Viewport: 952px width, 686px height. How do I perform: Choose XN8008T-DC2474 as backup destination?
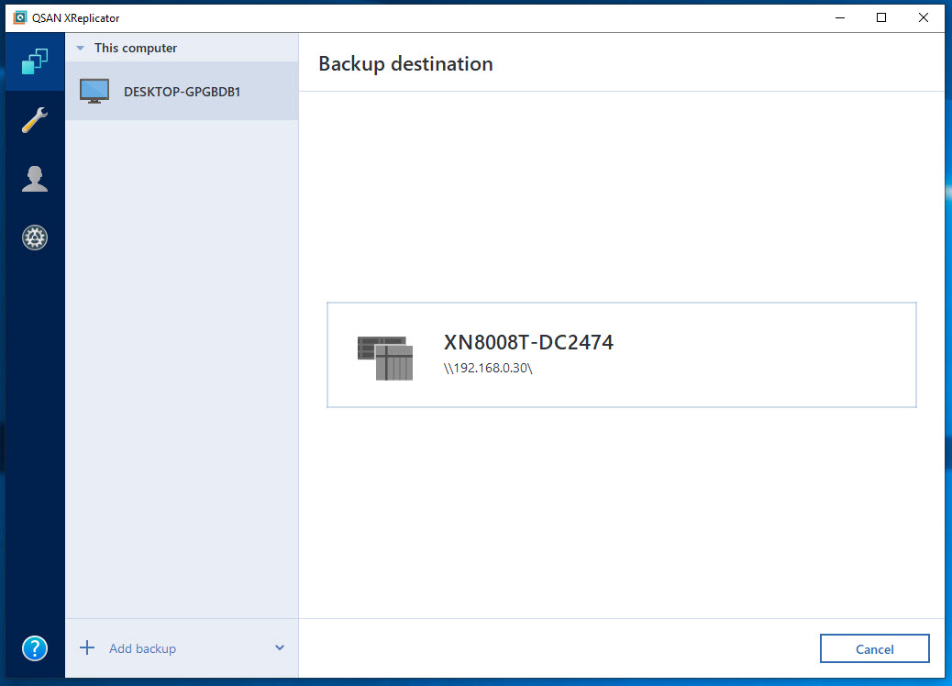(x=621, y=355)
